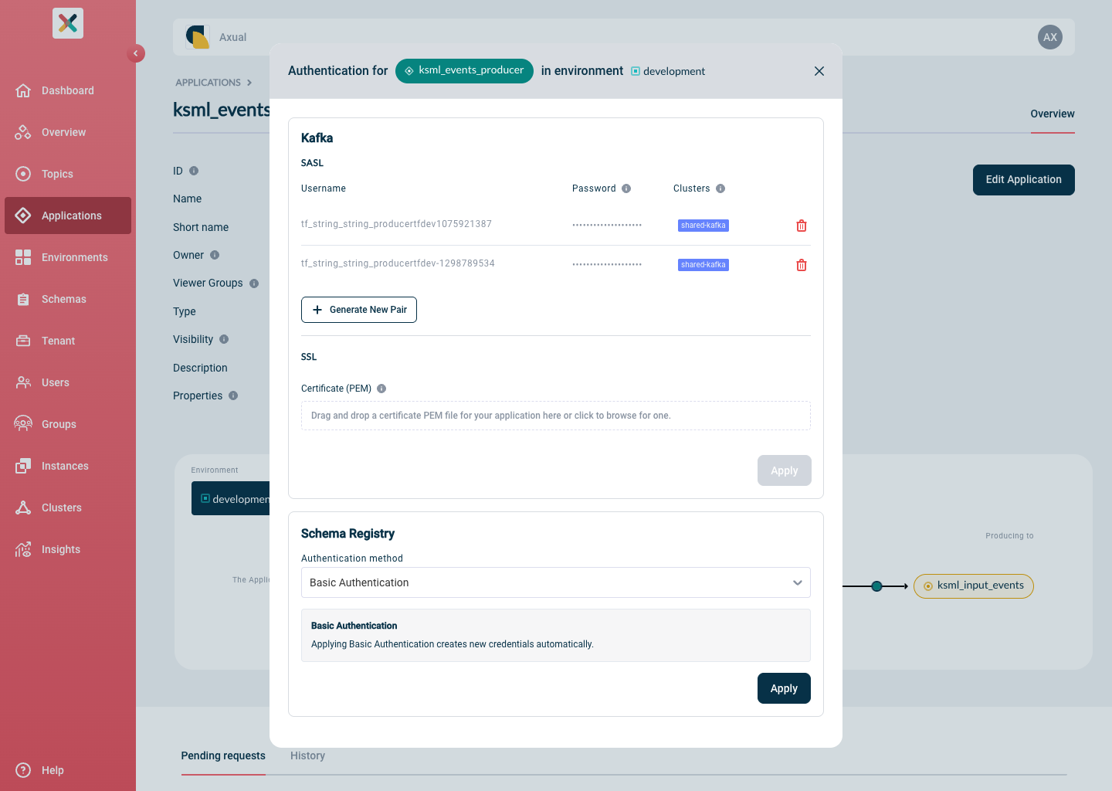Open the Schemas menu item

click(x=68, y=299)
